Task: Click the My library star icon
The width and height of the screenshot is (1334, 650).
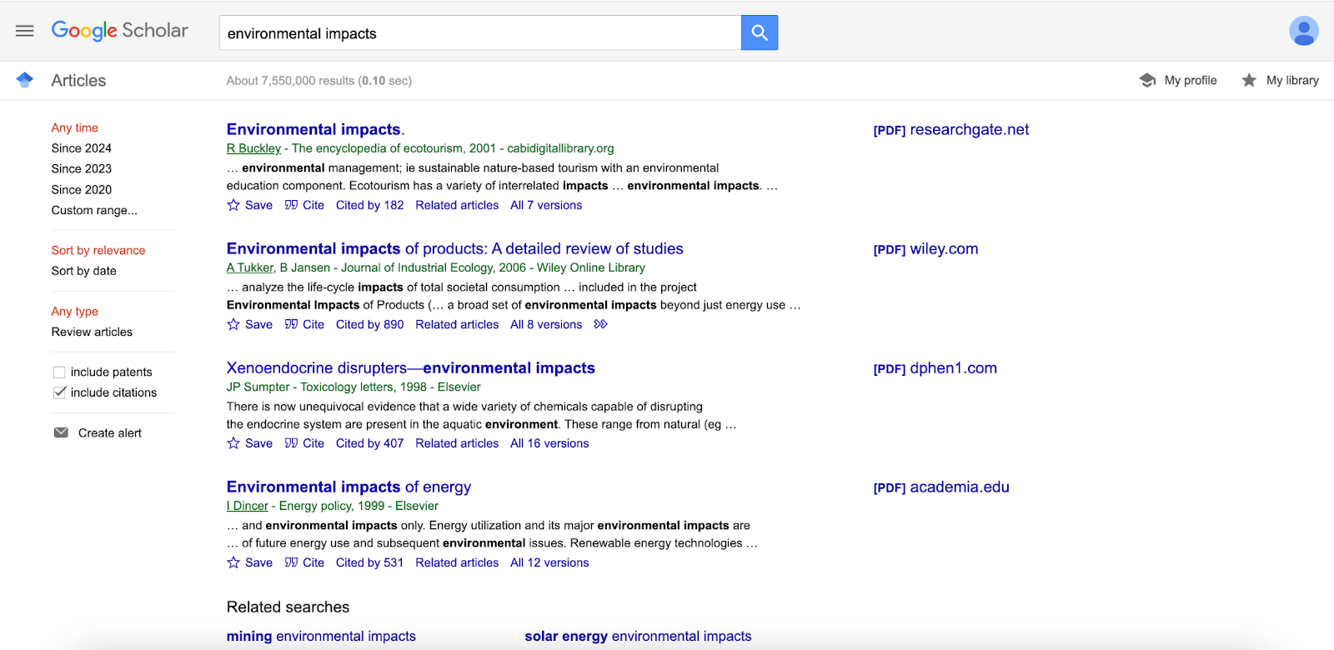Action: pos(1249,80)
